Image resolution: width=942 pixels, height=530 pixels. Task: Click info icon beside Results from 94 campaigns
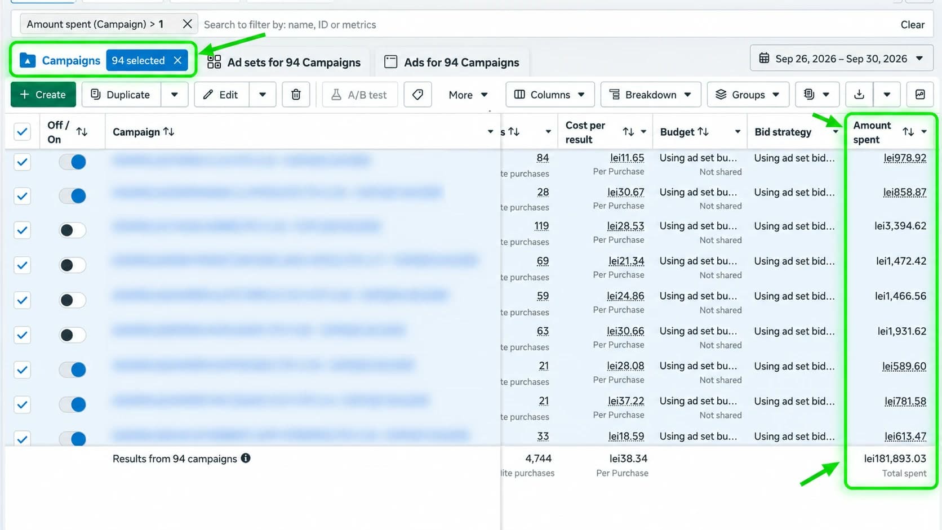(246, 458)
